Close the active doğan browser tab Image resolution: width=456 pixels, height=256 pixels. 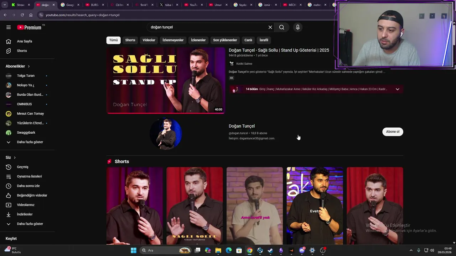[54, 5]
